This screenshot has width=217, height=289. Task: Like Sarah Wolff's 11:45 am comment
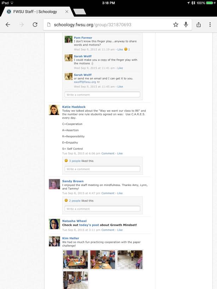click(120, 86)
